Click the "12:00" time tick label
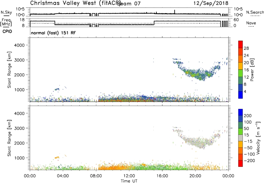The width and height of the screenshot is (264, 183). point(129,176)
